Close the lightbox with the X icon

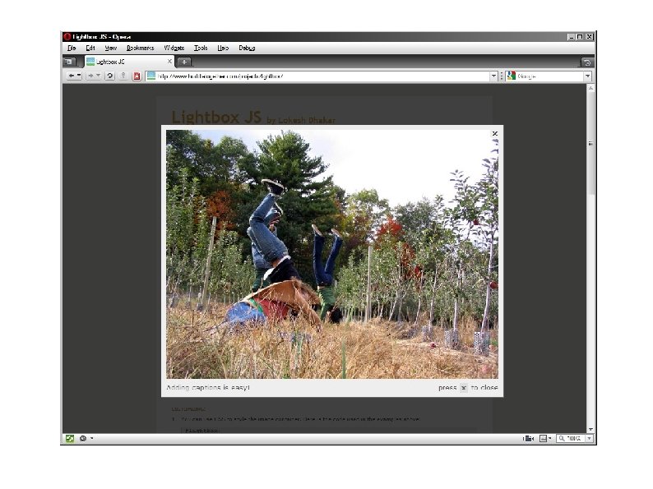point(495,134)
